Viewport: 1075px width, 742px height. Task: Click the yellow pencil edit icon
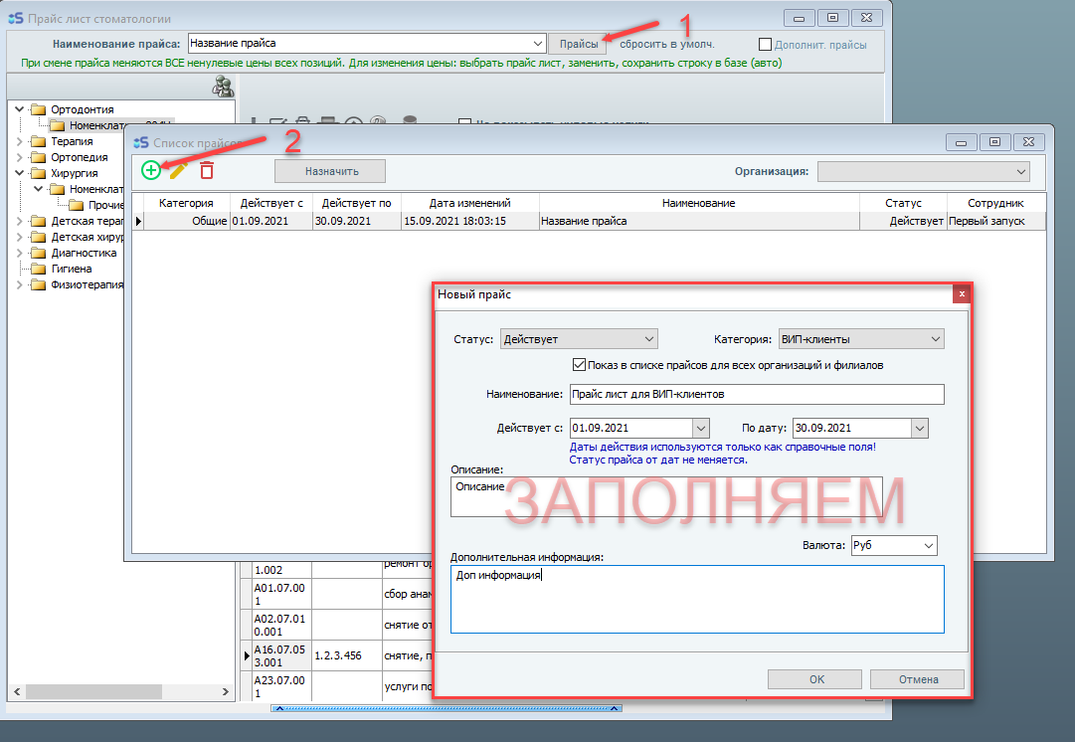(178, 170)
